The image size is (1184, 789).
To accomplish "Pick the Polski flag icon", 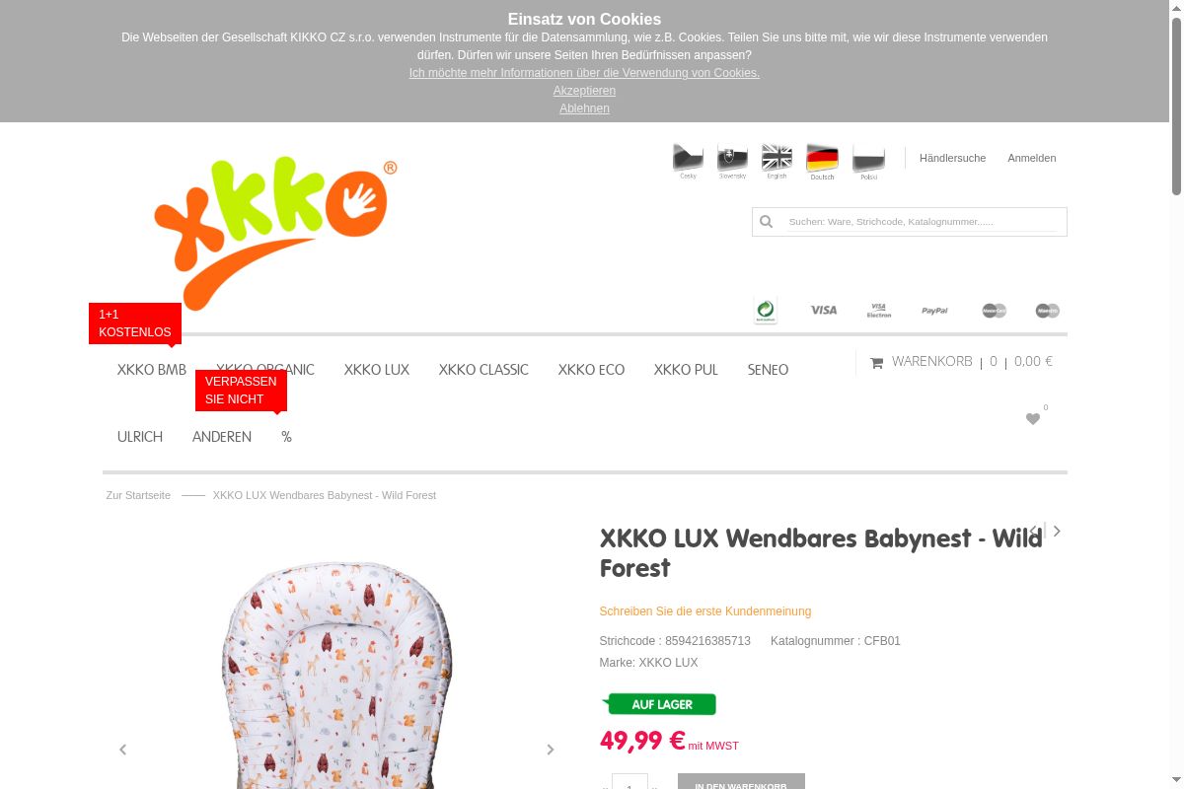I will click(868, 161).
